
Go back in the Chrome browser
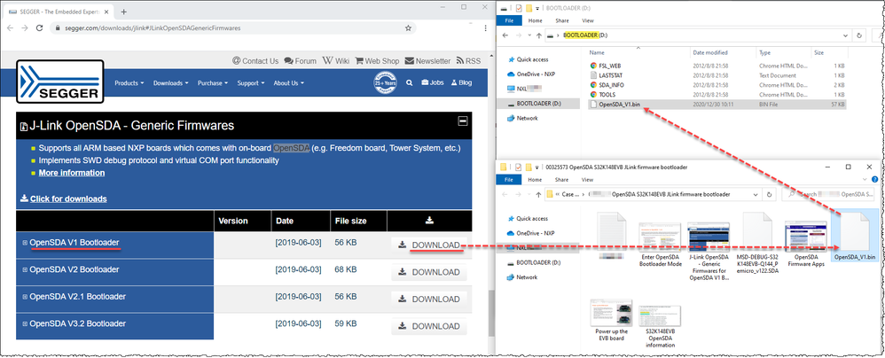10,27
